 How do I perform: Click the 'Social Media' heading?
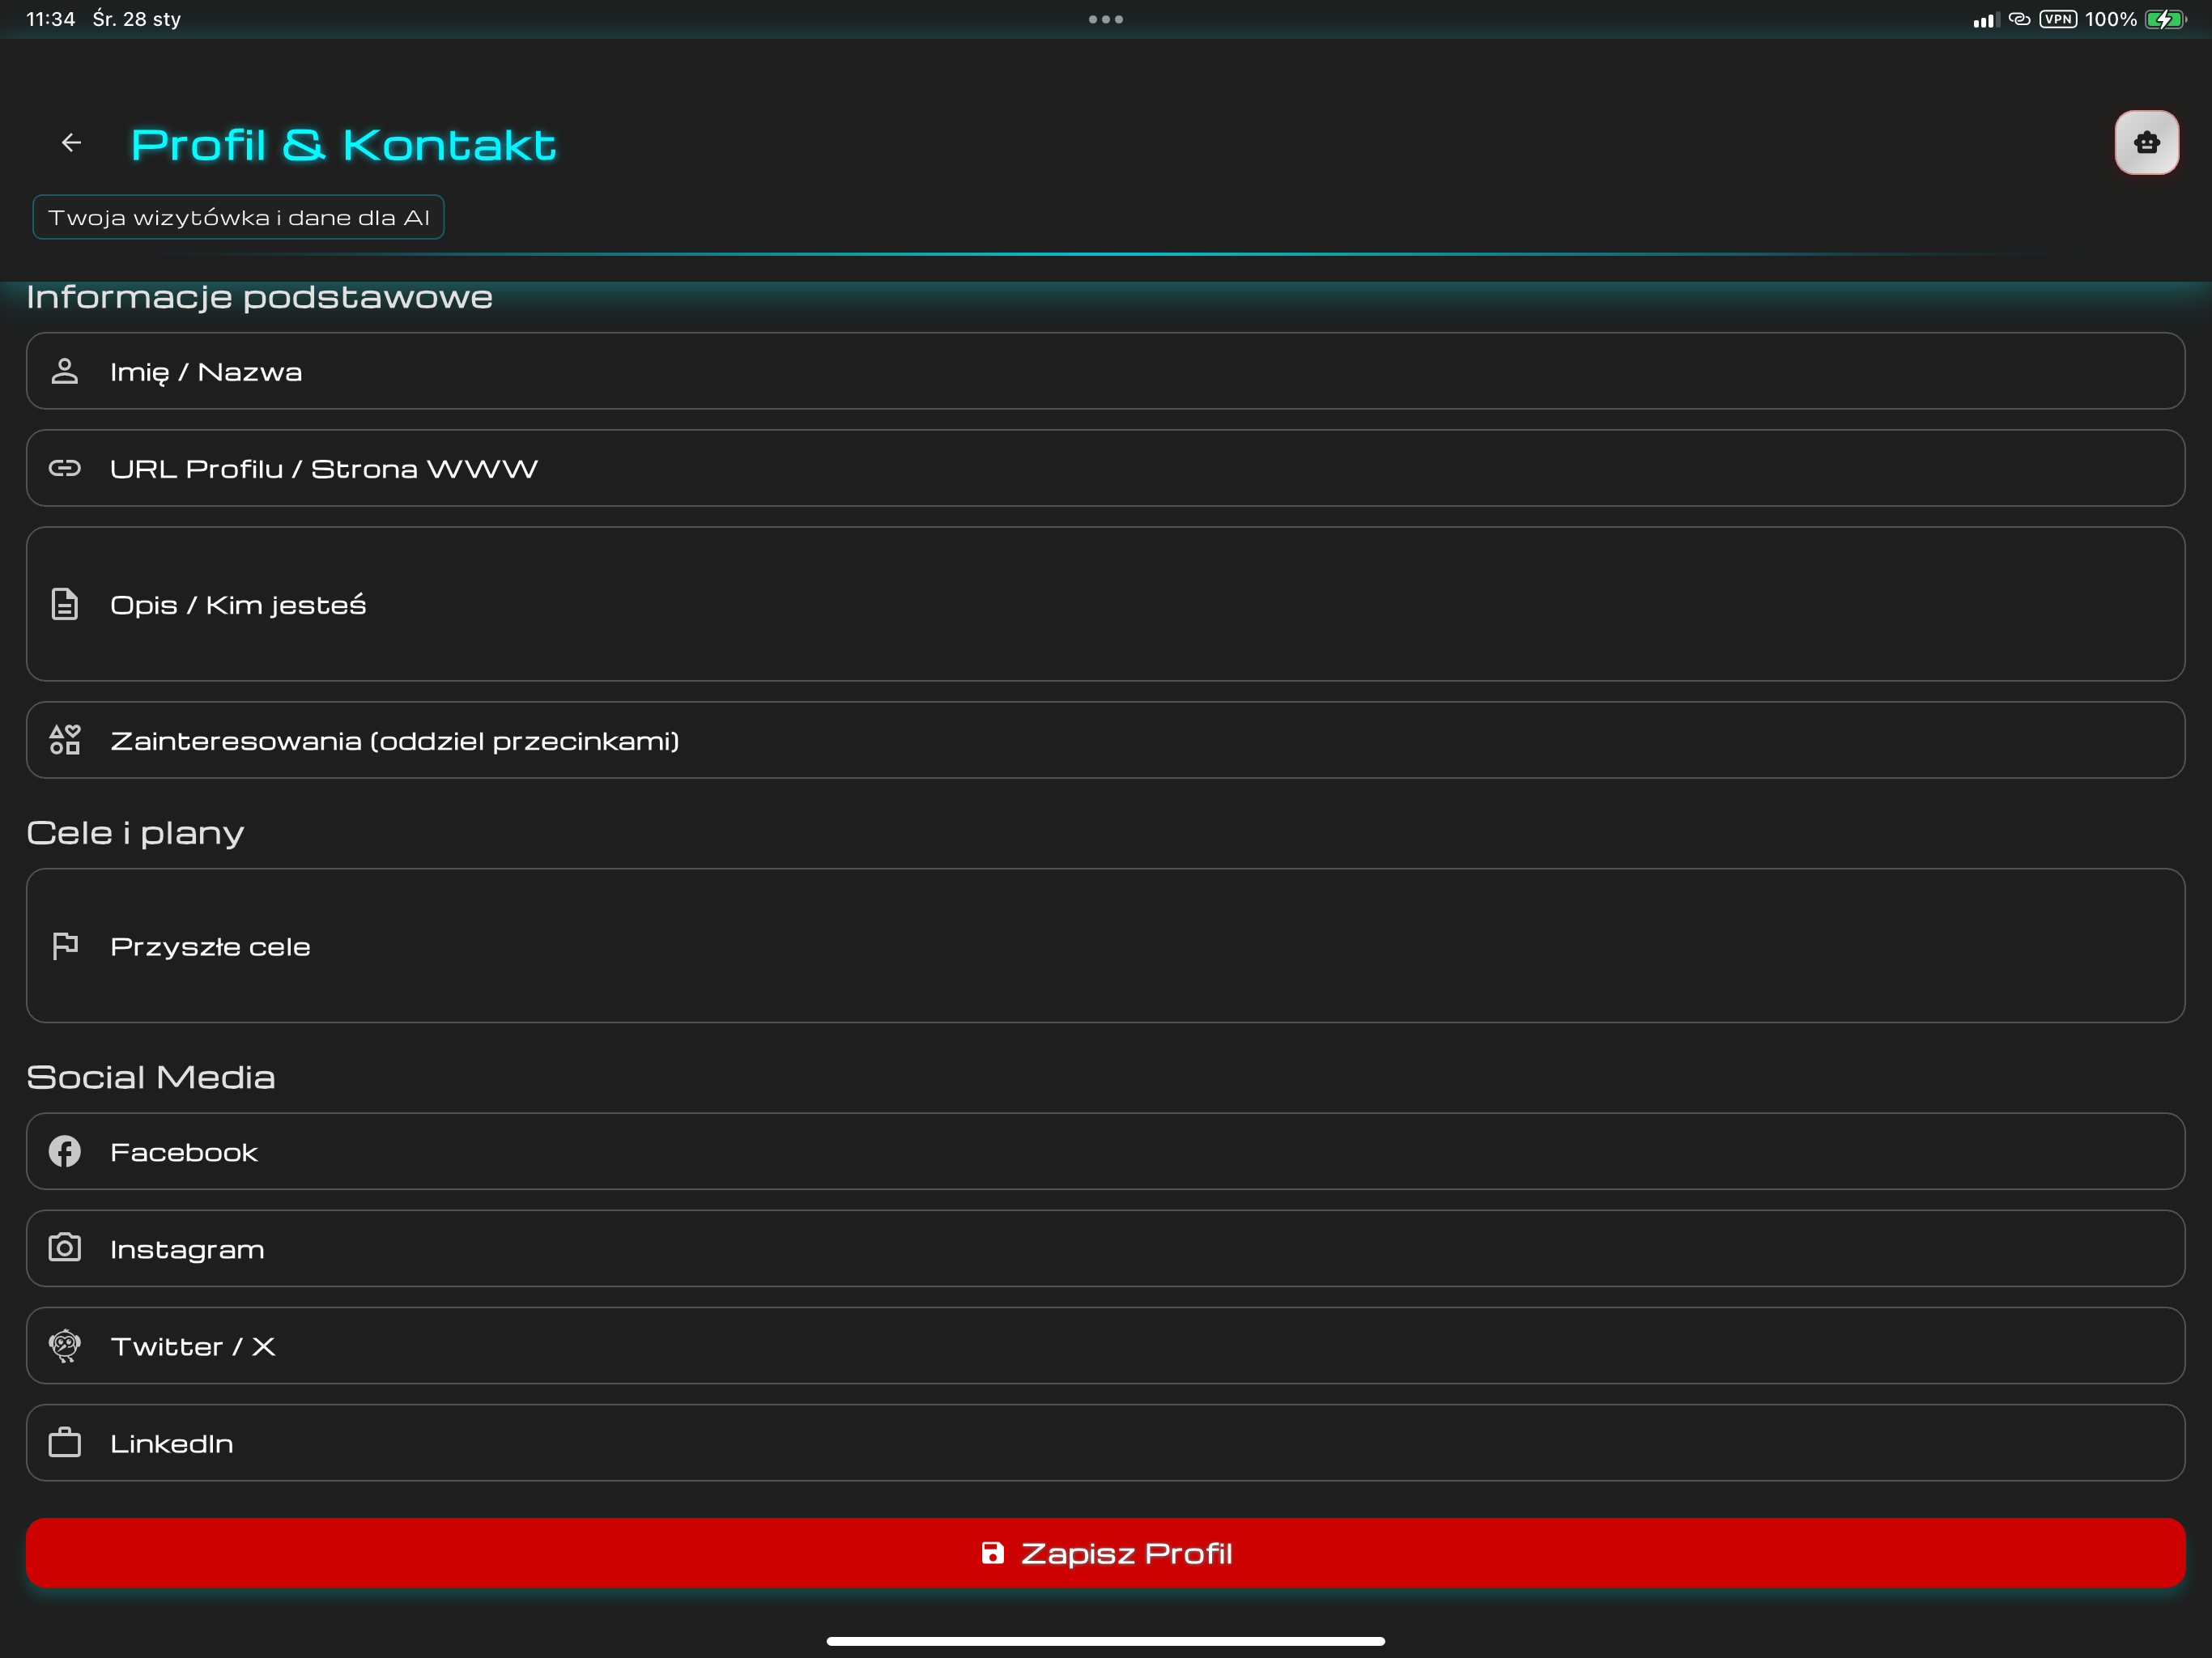[151, 1077]
